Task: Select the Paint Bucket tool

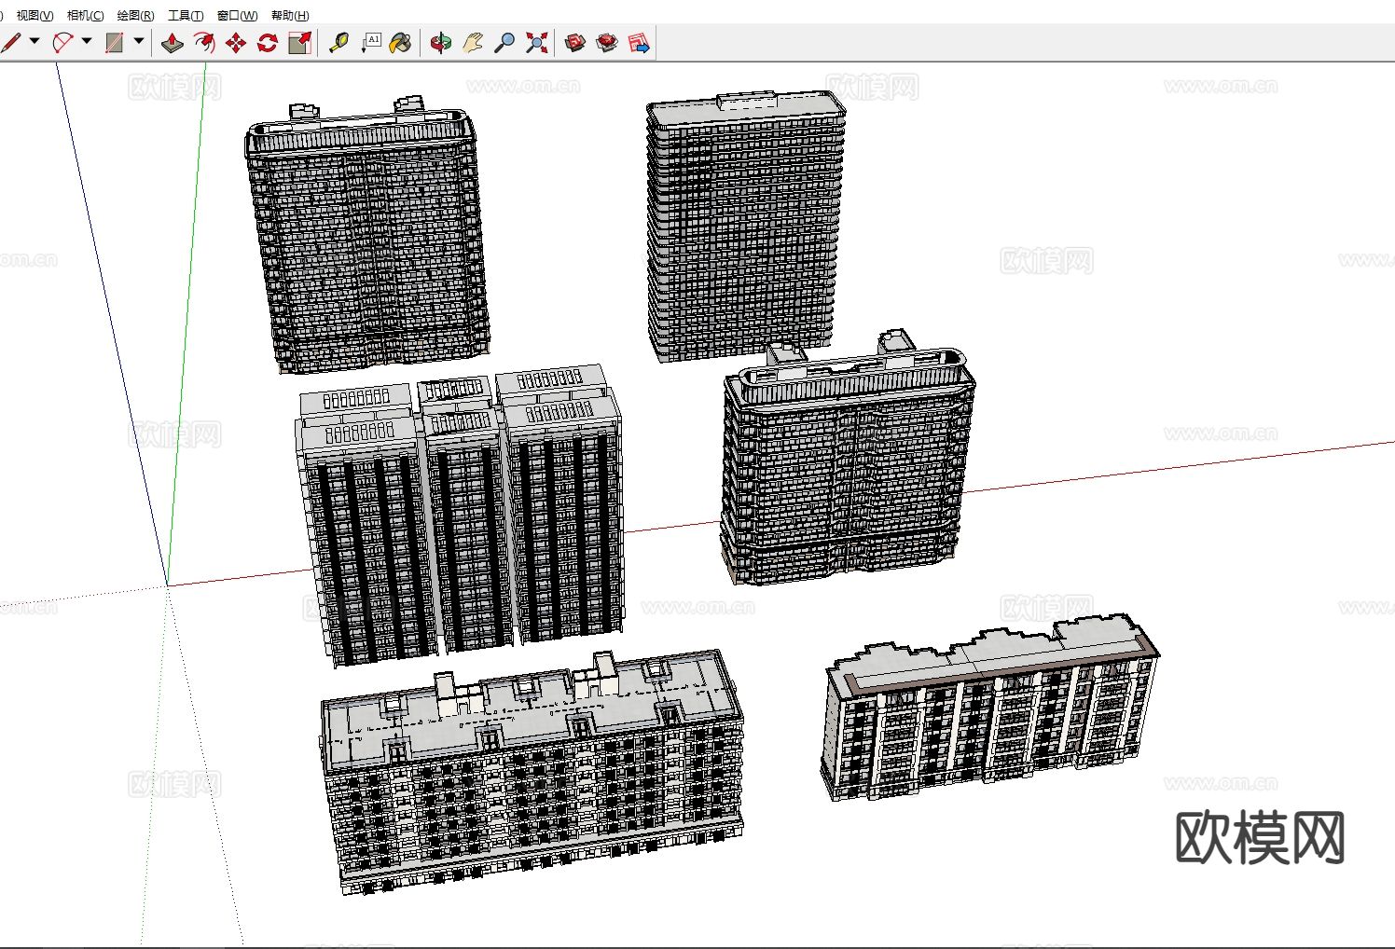Action: 401,43
